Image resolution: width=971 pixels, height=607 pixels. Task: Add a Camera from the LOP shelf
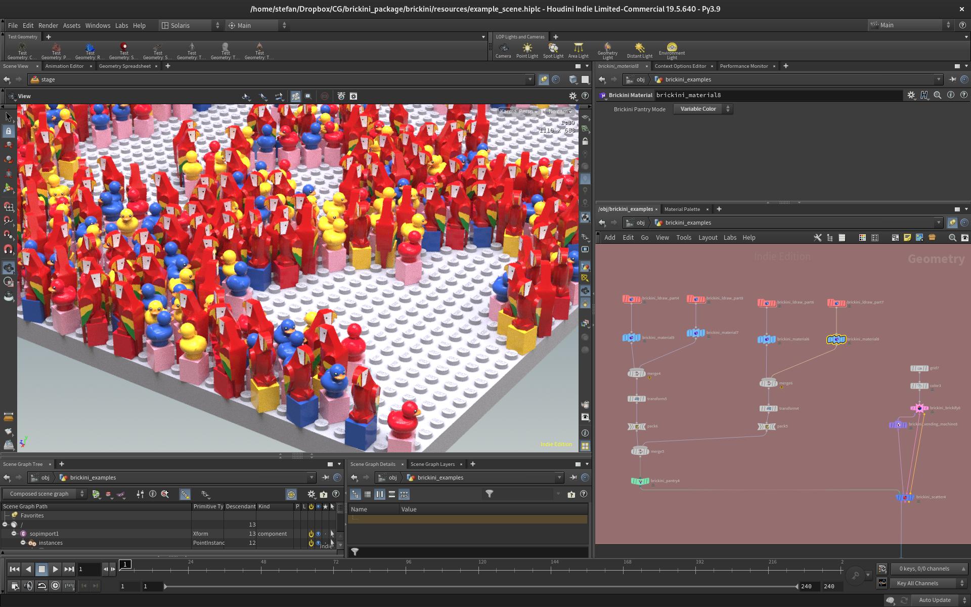[x=503, y=50]
